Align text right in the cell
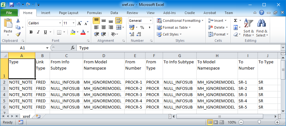 tap(111, 27)
